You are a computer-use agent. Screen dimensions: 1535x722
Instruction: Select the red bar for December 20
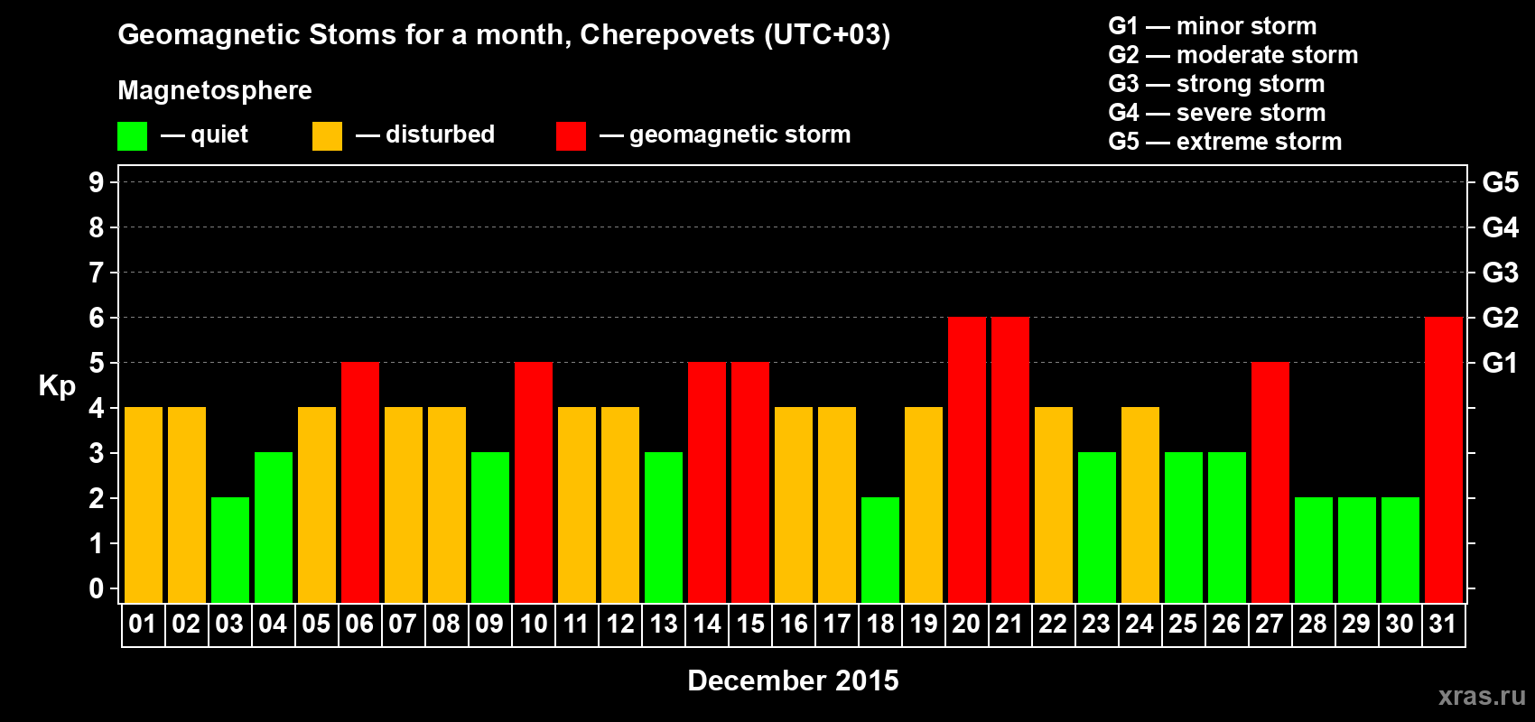(967, 459)
